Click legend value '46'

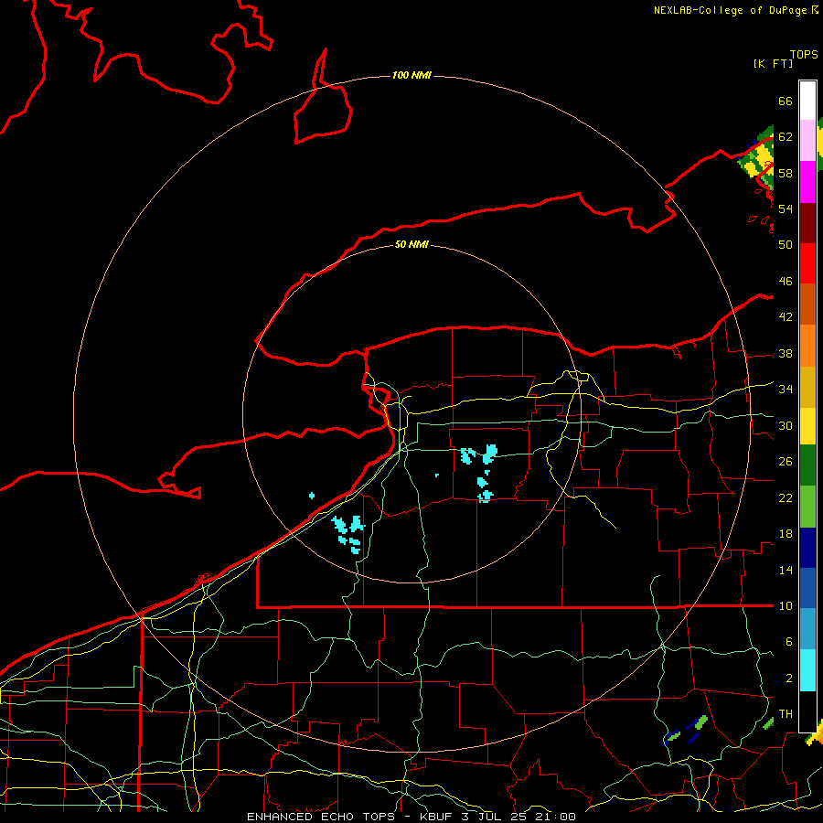click(786, 282)
